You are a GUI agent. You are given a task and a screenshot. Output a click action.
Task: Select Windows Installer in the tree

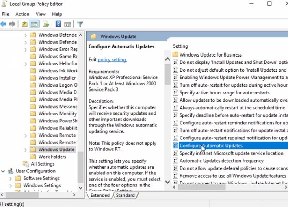point(57,78)
